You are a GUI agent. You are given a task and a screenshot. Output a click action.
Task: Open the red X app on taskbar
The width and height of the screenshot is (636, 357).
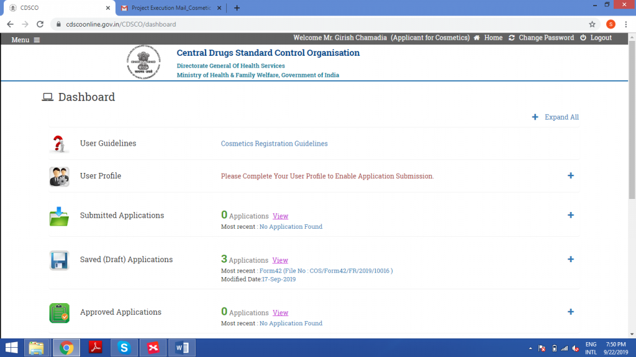[153, 348]
